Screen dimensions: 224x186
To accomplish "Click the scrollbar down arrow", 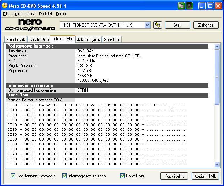I will (x=217, y=164).
